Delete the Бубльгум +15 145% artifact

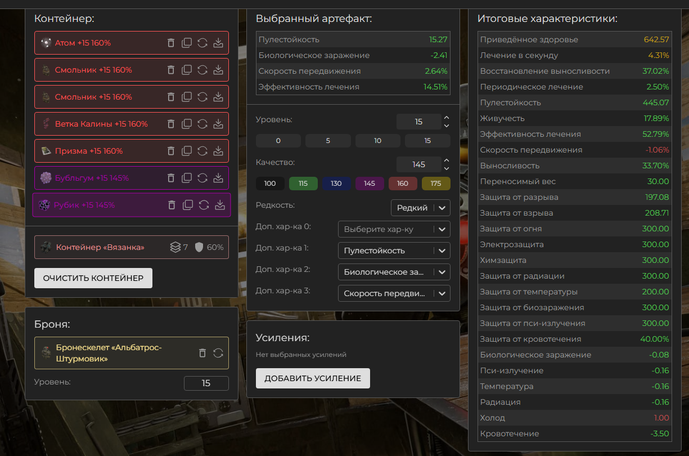click(x=171, y=178)
